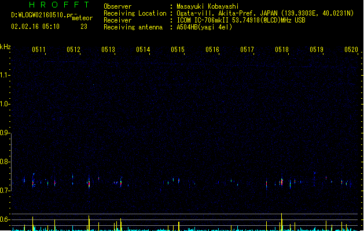Click the 0519 time marker

pyautogui.click(x=317, y=50)
